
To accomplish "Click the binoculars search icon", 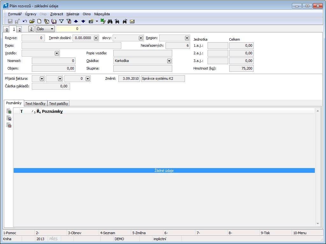I will tap(110, 21).
